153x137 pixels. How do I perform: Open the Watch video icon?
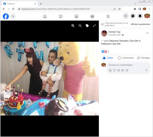[x=61, y=16]
